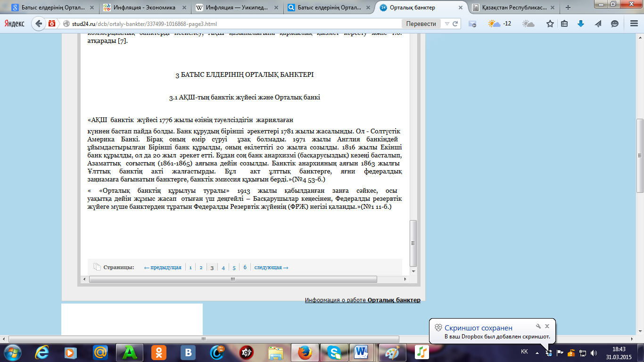Click the volume speaker tray icon
644x362 pixels.
594,352
